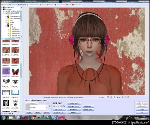Click the zoom-out magnifier beside 97%

(125, 97)
